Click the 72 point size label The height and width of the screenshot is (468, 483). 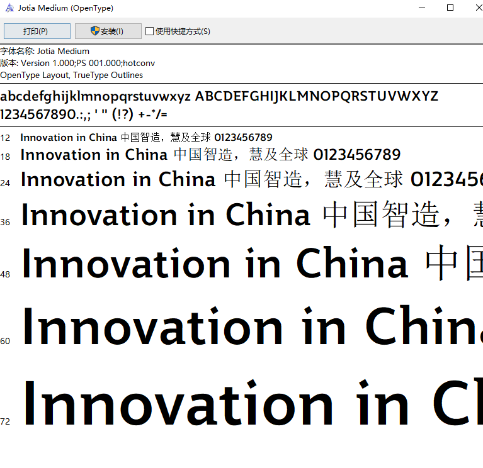(x=5, y=421)
